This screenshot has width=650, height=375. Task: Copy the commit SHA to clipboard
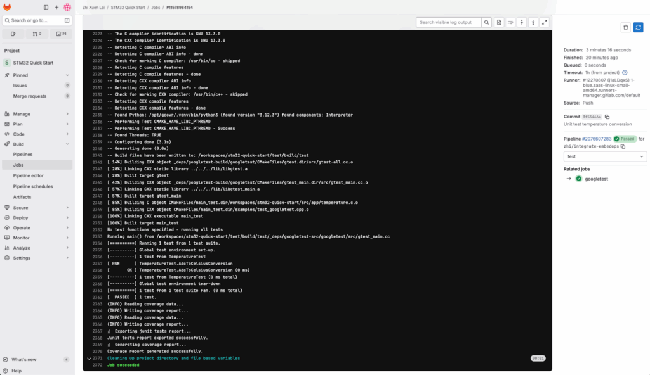607,117
